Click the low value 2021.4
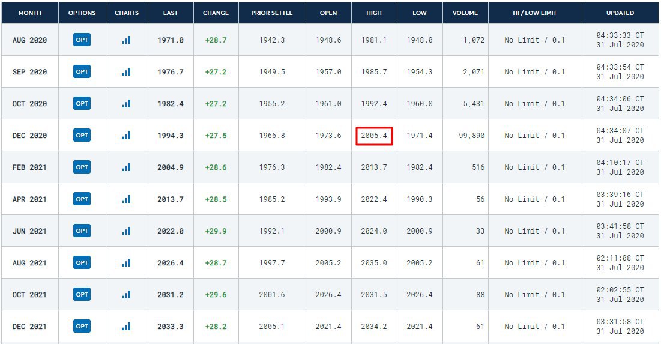The height and width of the screenshot is (344, 661). pyautogui.click(x=420, y=327)
